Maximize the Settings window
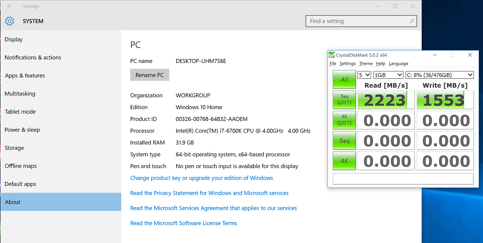Image resolution: width=483 pixels, height=243 pixels. point(395,6)
